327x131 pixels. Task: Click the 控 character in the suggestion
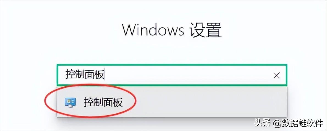click(x=89, y=102)
